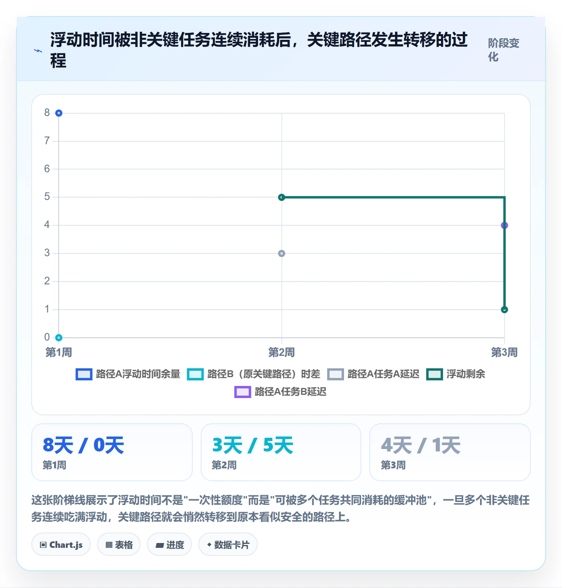Click the 第2周 x-axis label
The width and height of the screenshot is (562, 588).
(x=282, y=353)
